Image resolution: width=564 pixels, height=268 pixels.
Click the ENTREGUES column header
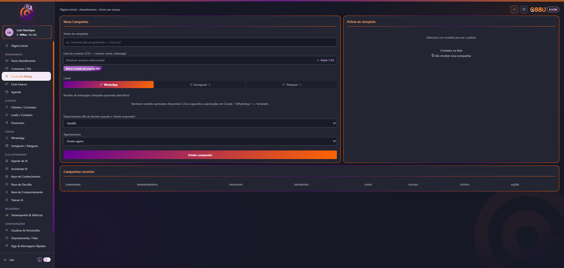click(x=301, y=185)
